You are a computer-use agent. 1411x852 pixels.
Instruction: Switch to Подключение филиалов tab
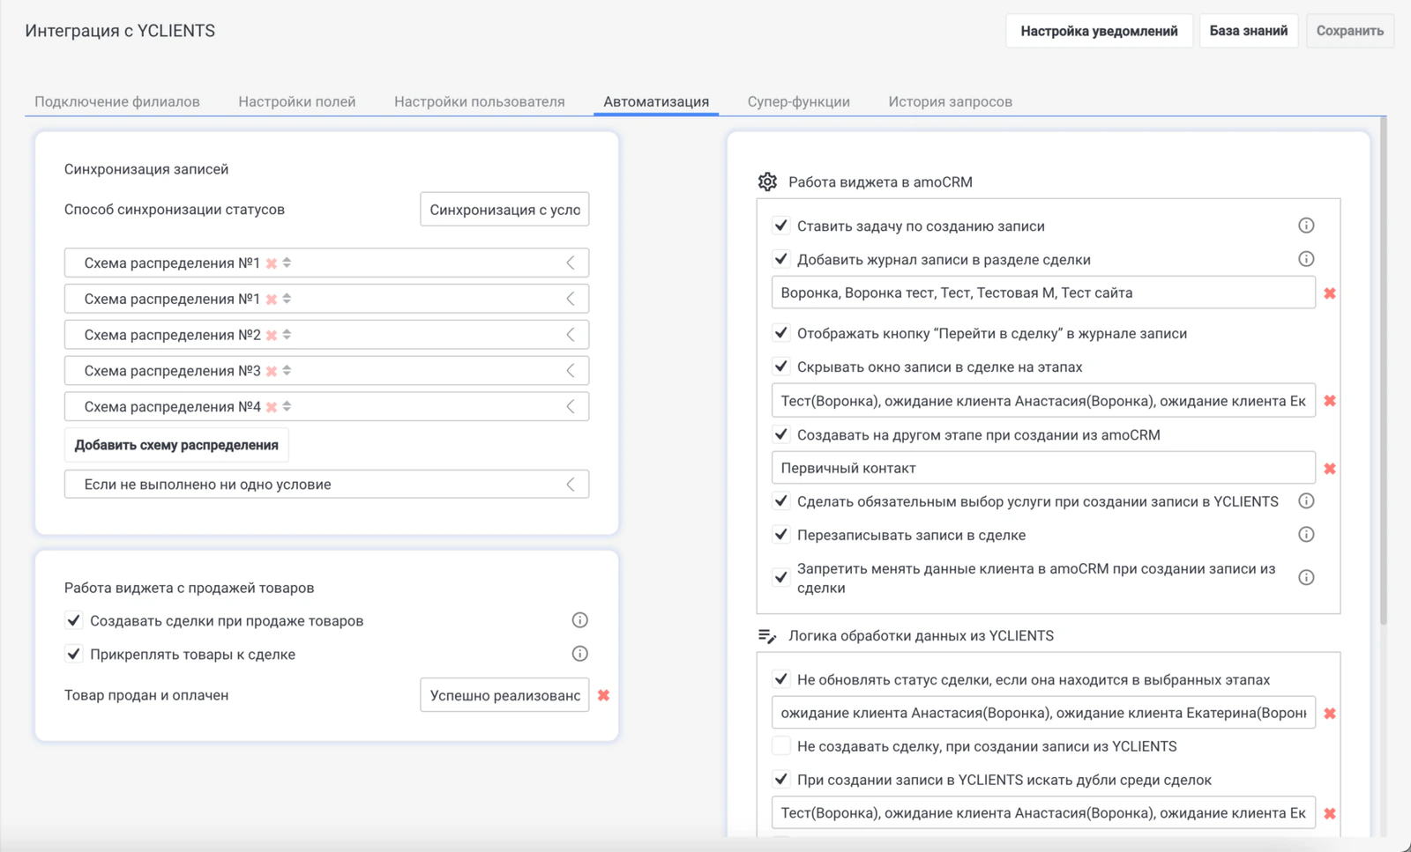(117, 101)
